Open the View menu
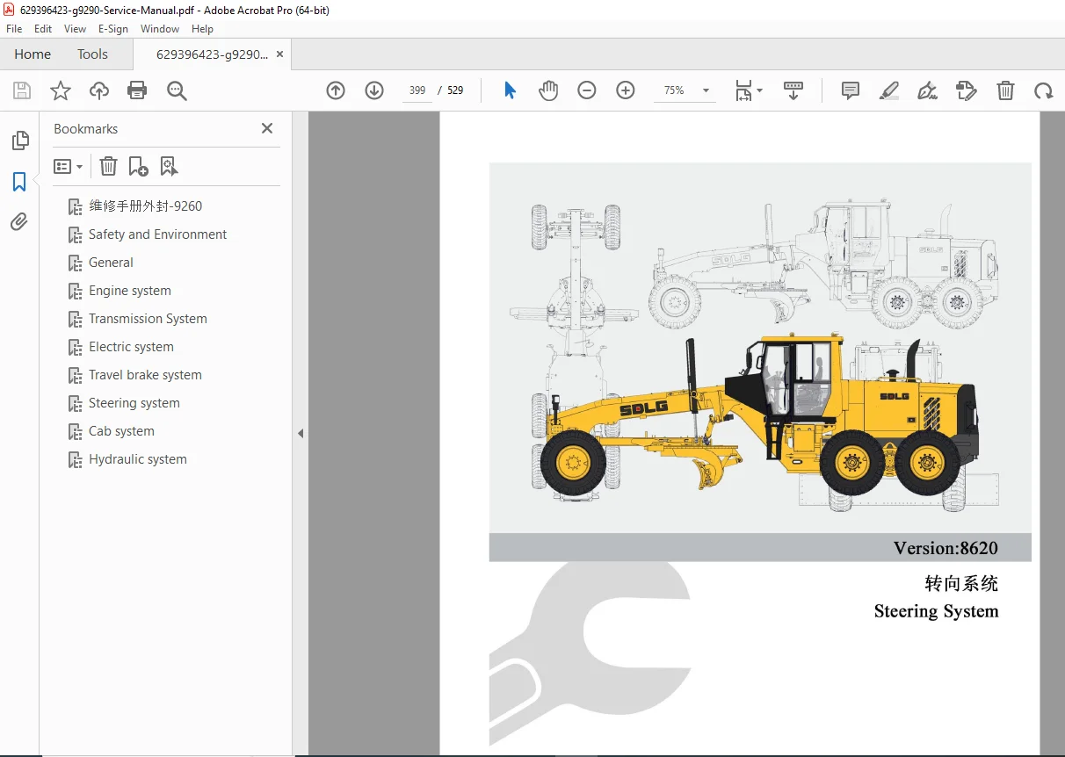Image resolution: width=1065 pixels, height=757 pixels. pyautogui.click(x=75, y=29)
